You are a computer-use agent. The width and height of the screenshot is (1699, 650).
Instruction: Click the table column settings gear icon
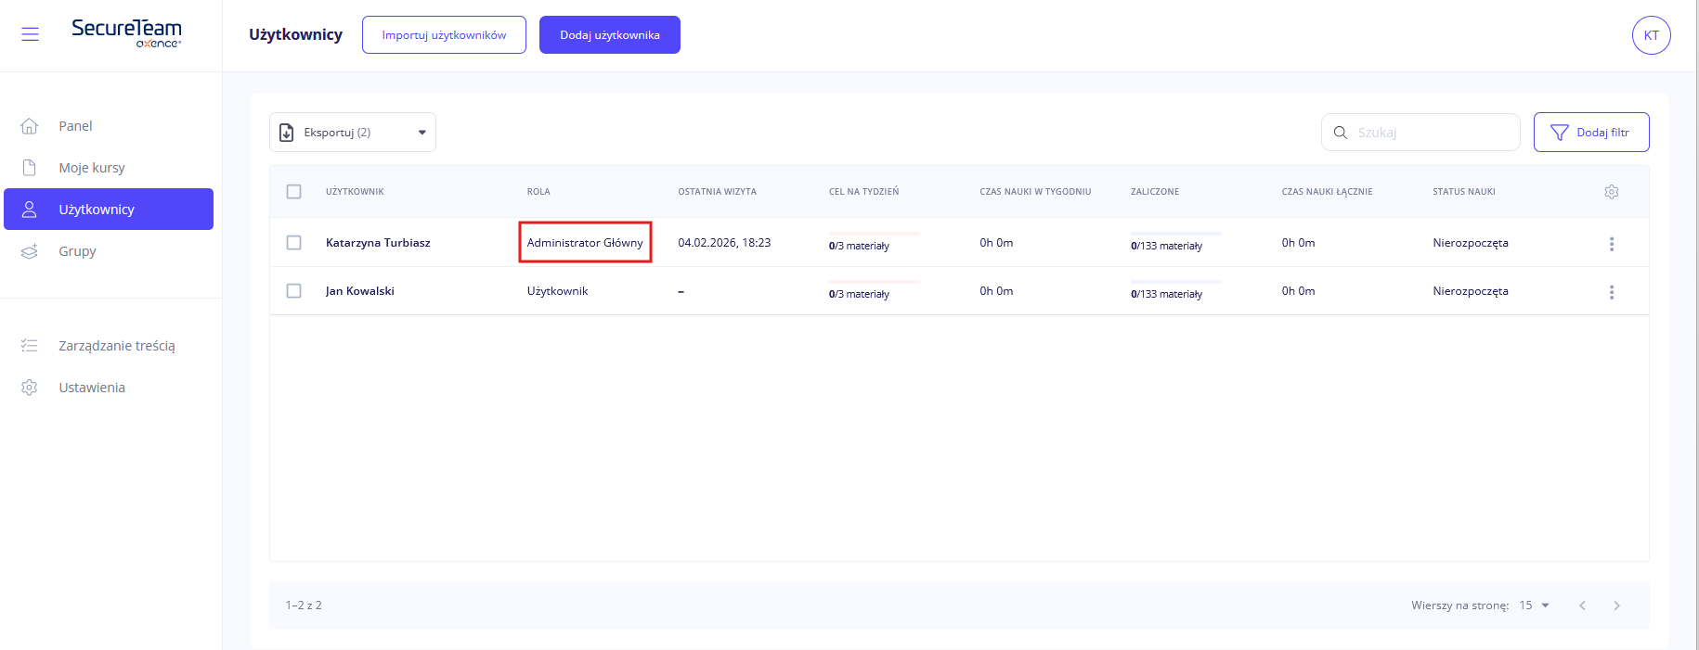(1611, 192)
